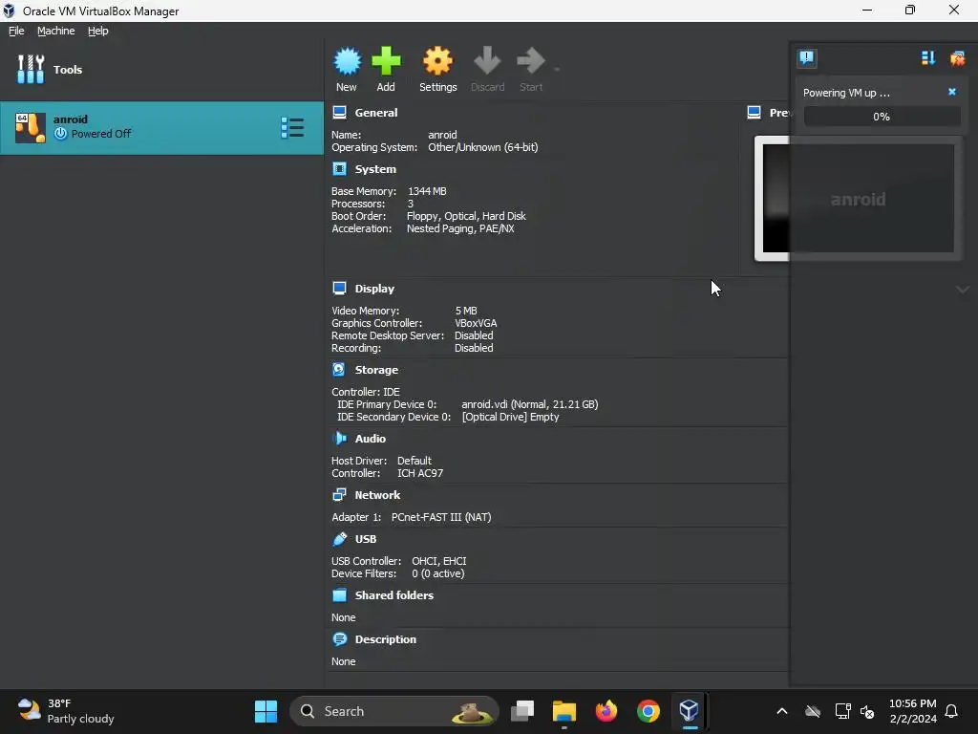Open the Audio settings heading link
Screen dimensions: 978x734
(x=370, y=439)
